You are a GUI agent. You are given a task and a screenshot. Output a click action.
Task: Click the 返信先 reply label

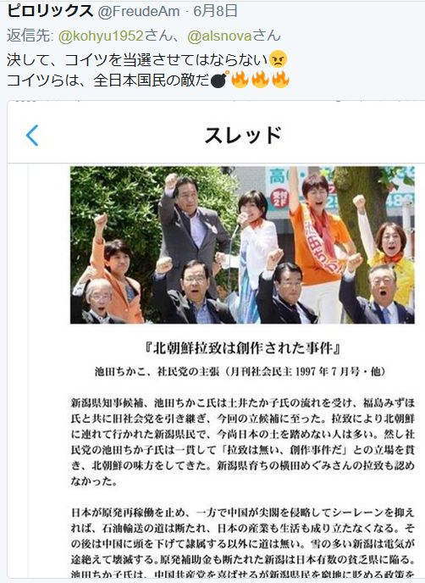[30, 36]
